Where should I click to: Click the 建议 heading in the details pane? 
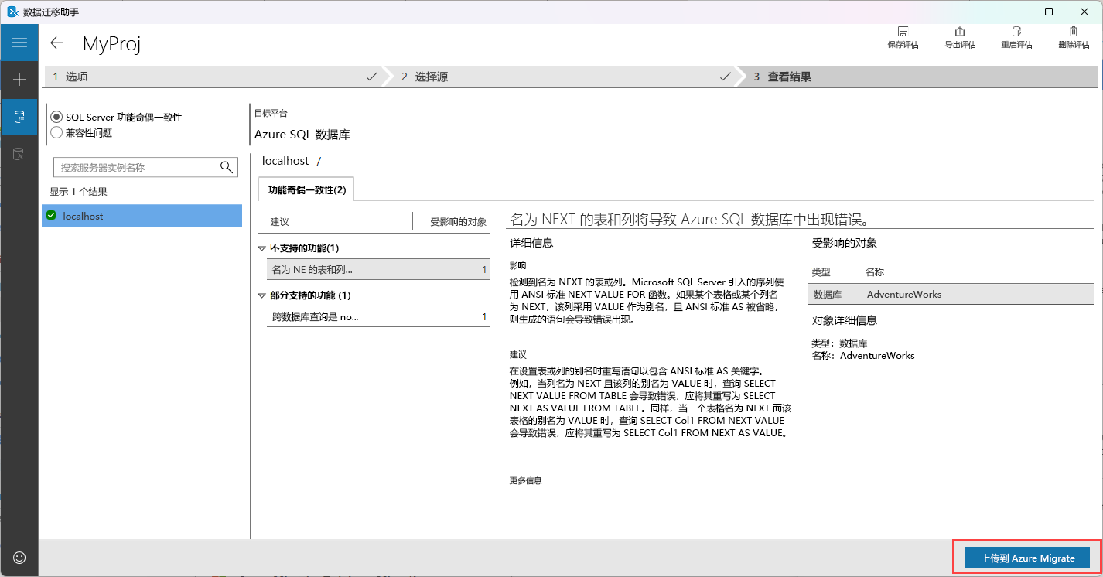517,354
